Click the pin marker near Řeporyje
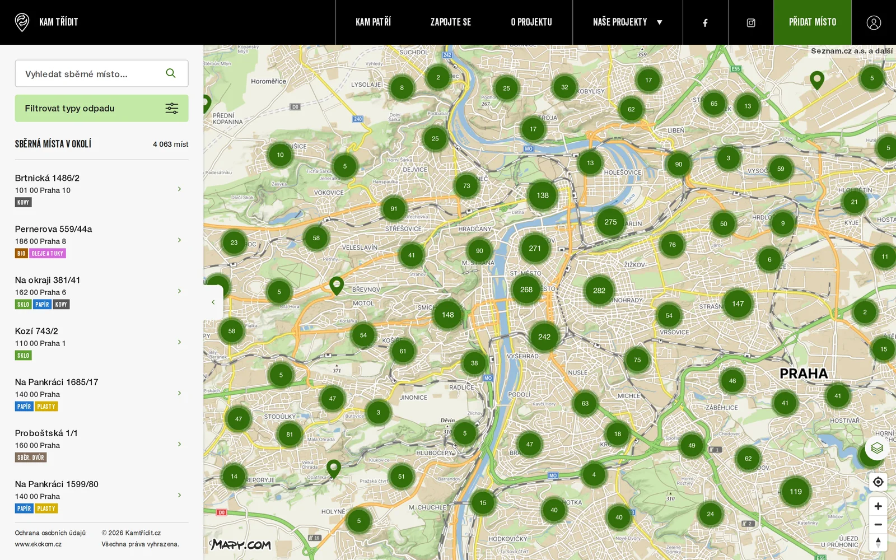The height and width of the screenshot is (560, 896). [334, 469]
